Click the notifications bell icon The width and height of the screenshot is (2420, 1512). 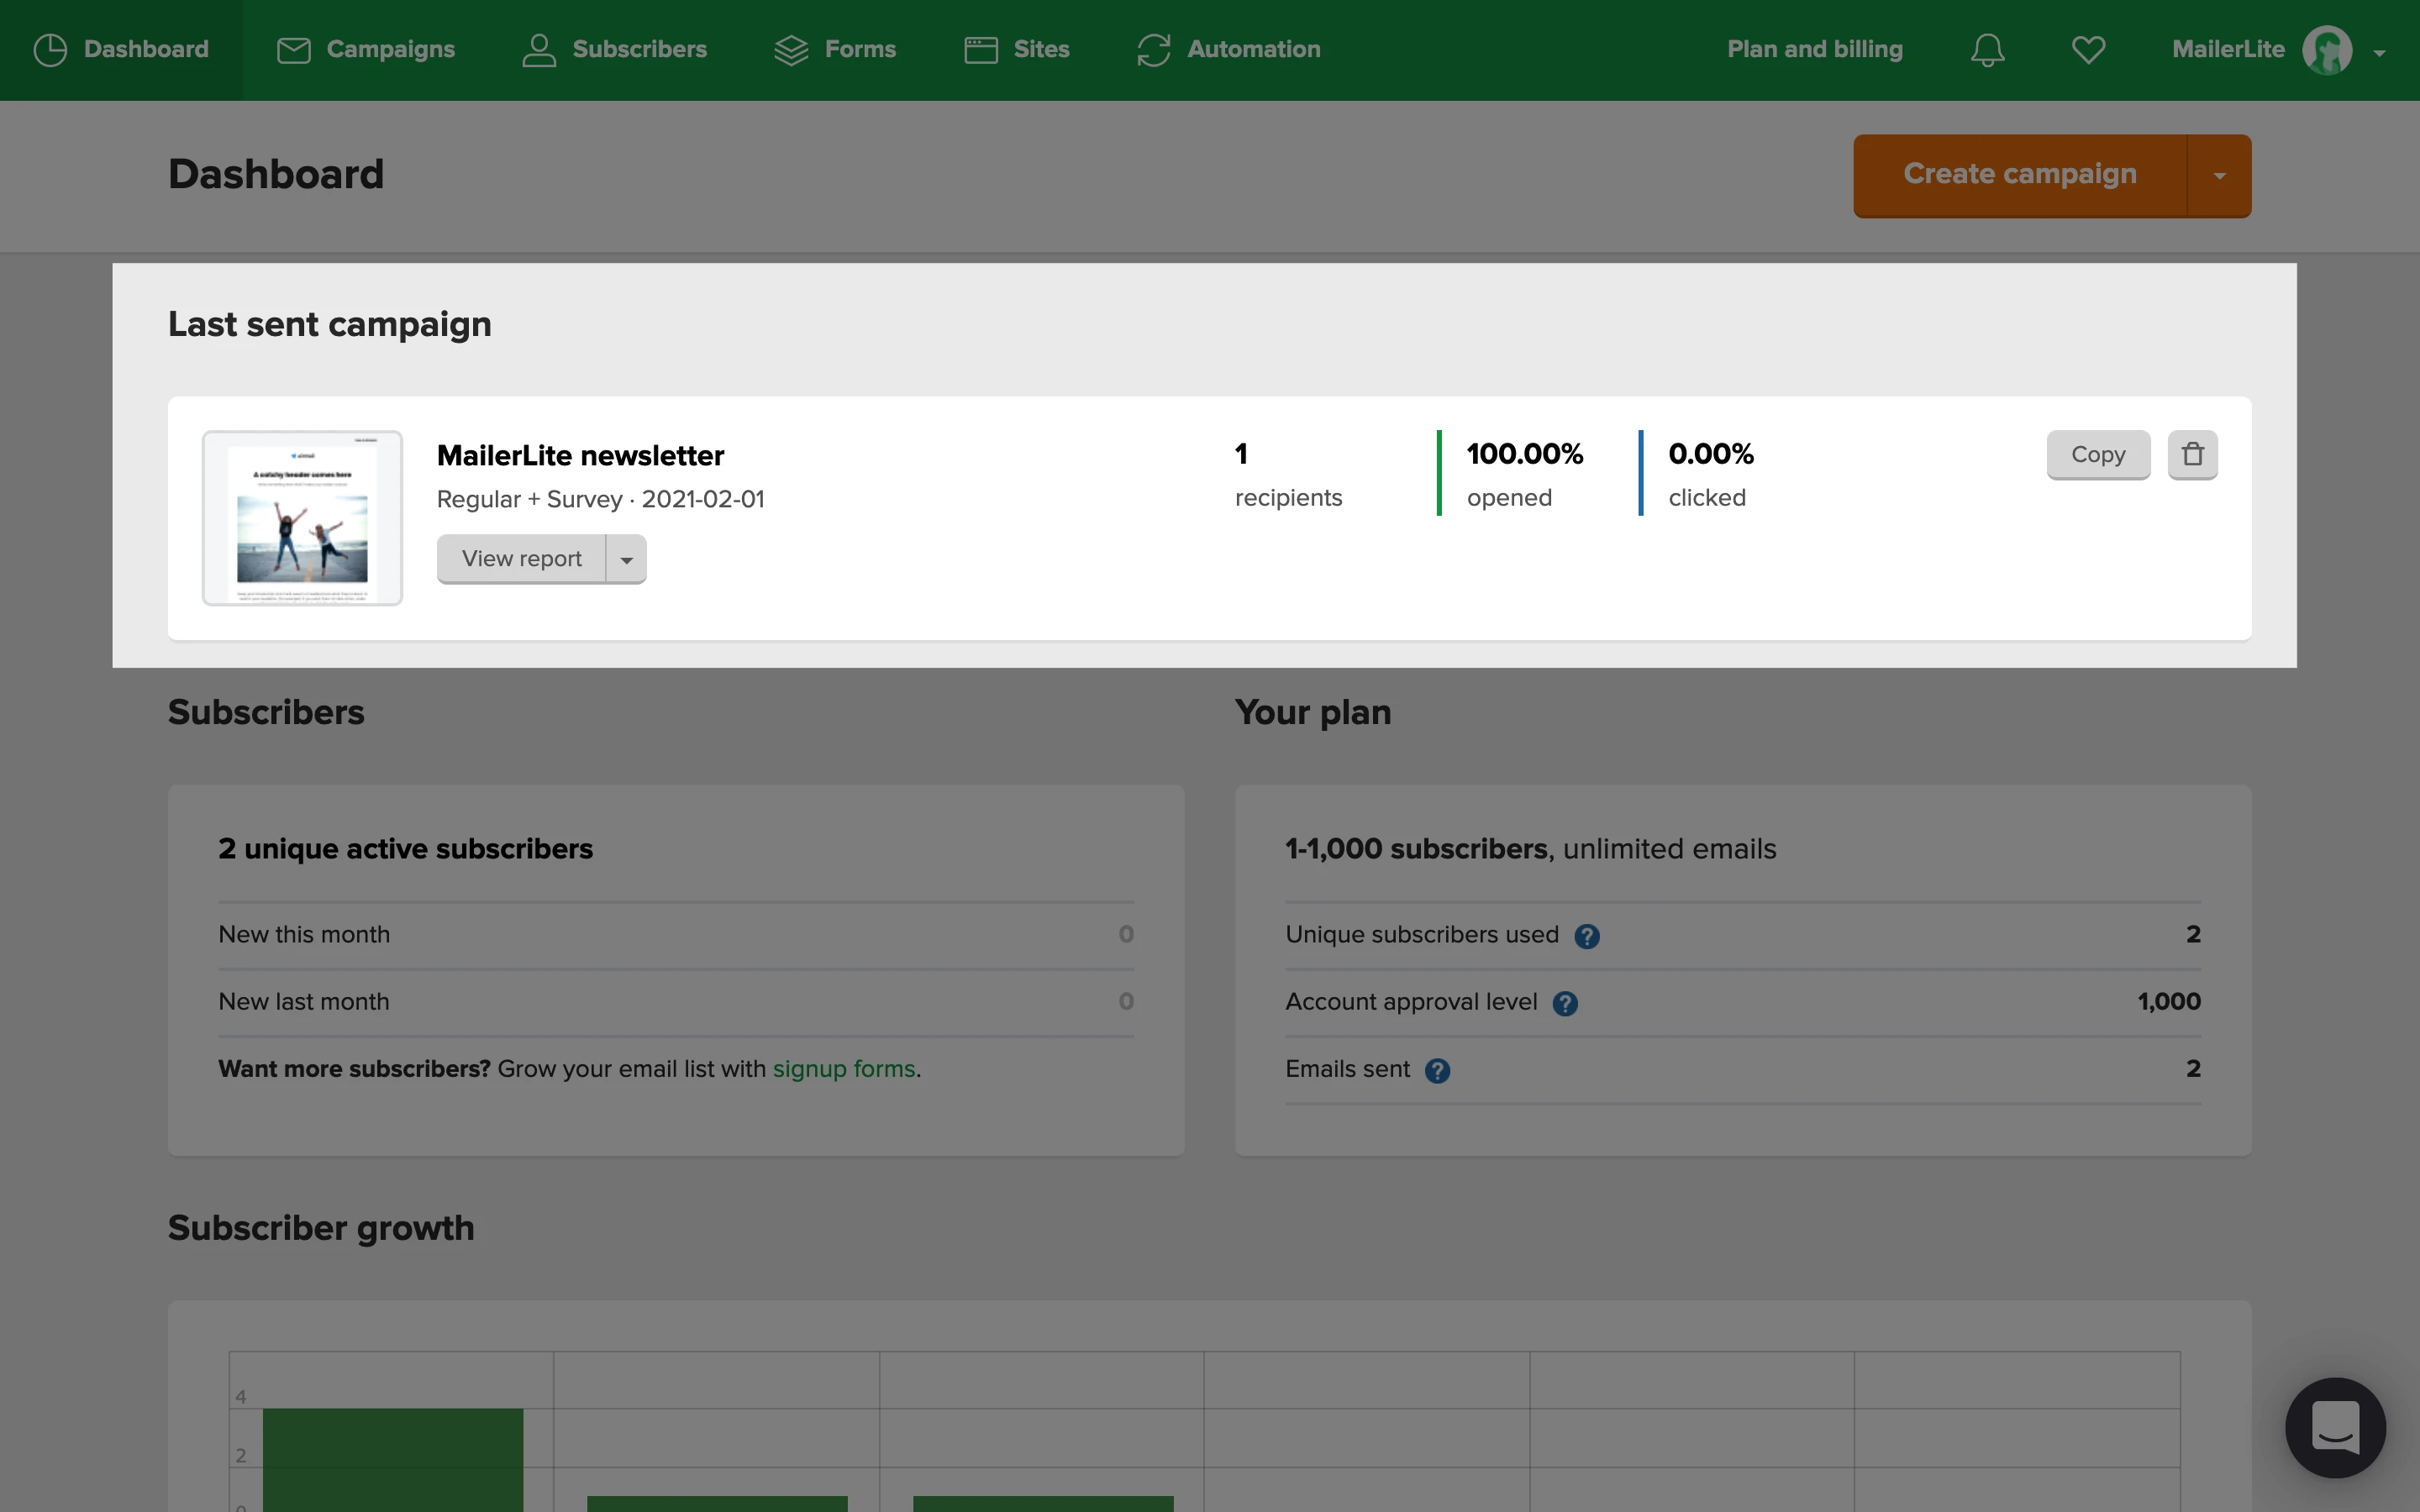(1987, 50)
